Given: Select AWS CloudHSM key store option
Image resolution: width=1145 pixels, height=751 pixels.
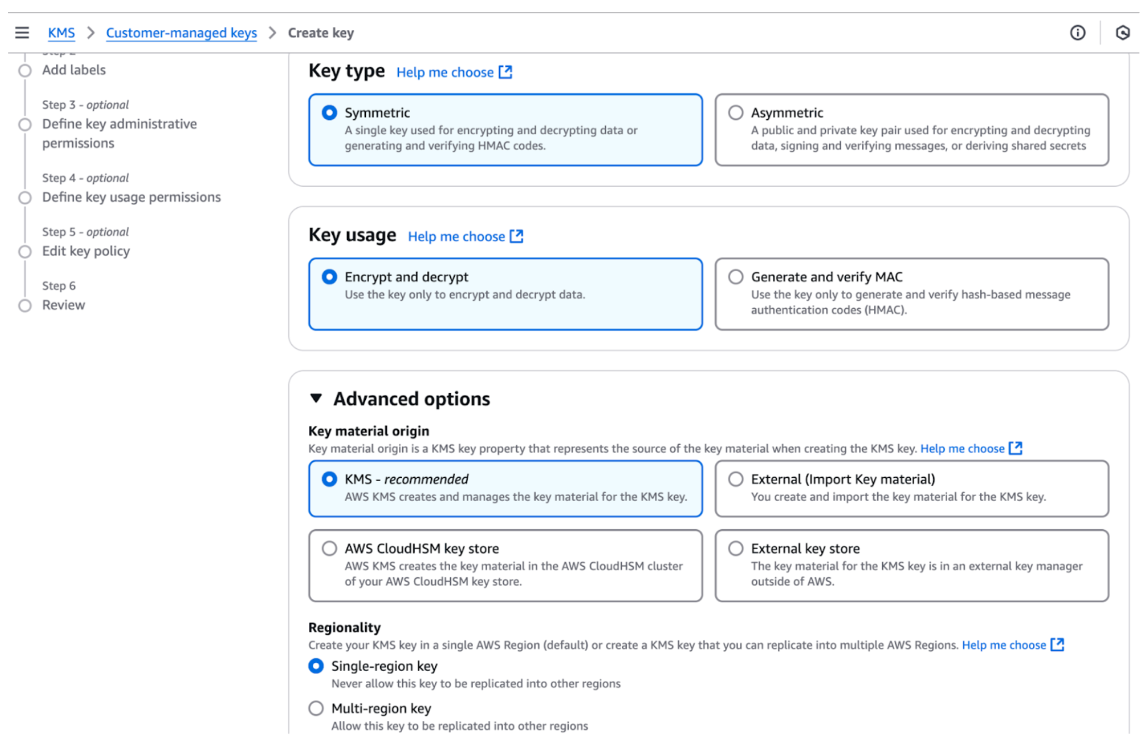Looking at the screenshot, I should pos(329,549).
